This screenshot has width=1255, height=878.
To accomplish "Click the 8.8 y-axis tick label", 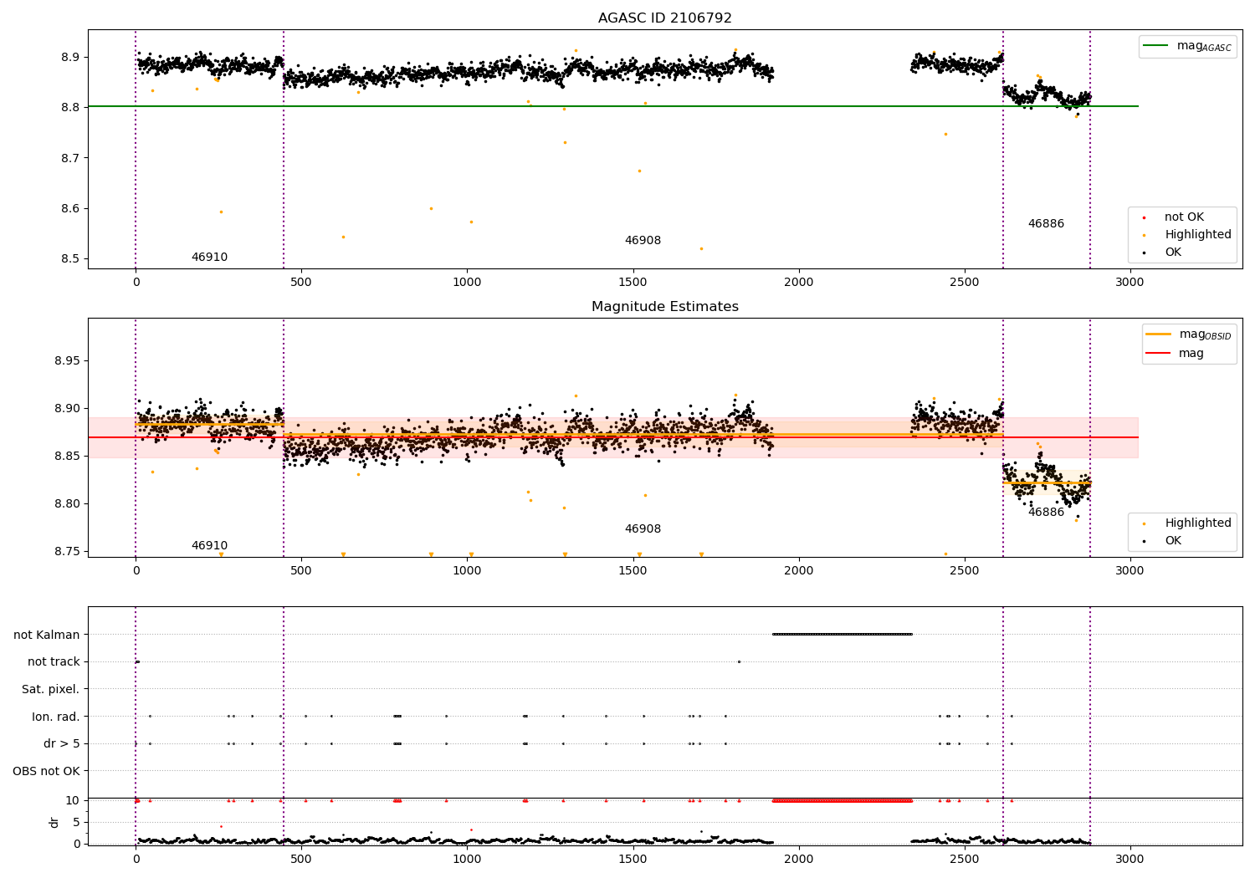I will click(71, 108).
